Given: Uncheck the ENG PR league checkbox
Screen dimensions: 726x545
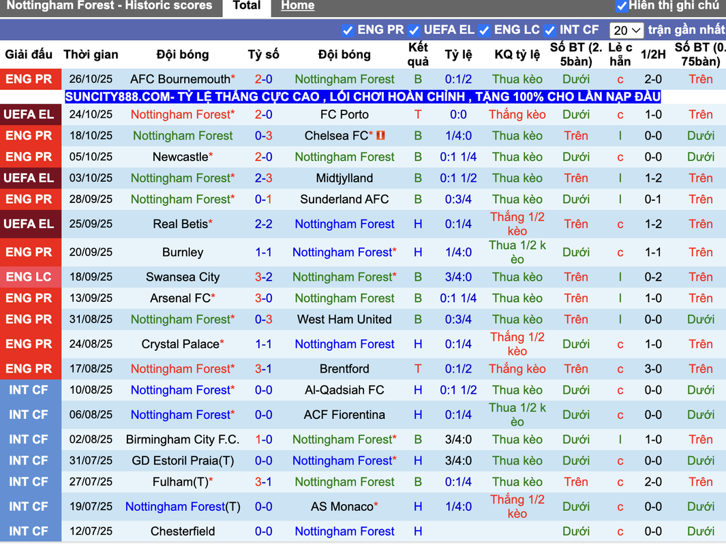Looking at the screenshot, I should pos(347,31).
